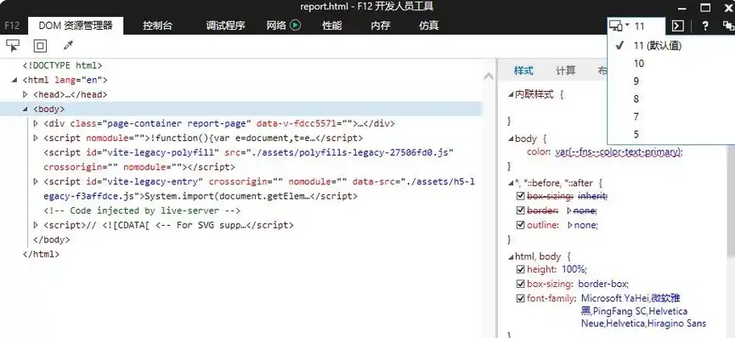Select the live-server comment line
The image size is (735, 338).
point(142,211)
